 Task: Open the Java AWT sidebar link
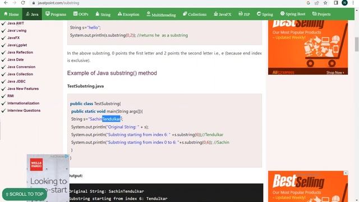(16, 24)
